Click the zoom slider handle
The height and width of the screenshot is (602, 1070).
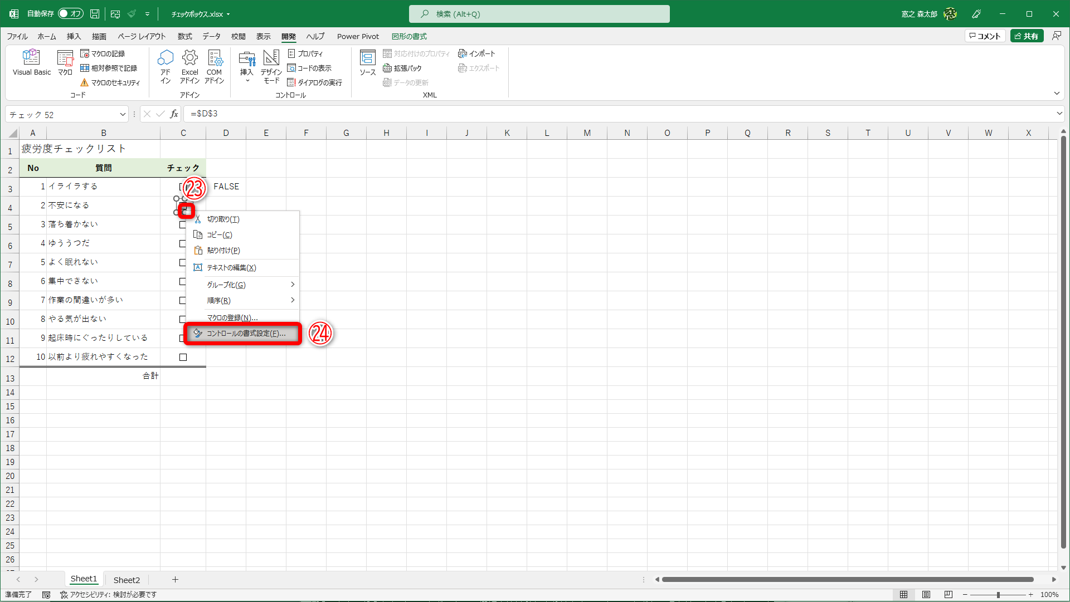998,595
